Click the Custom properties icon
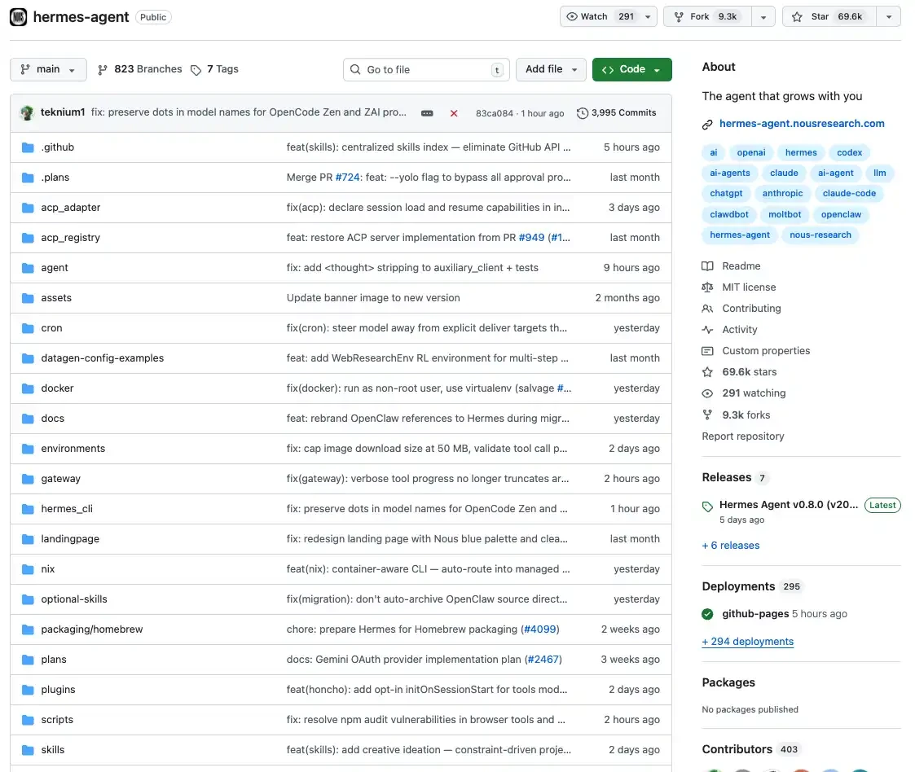The image size is (915, 772). (x=707, y=351)
